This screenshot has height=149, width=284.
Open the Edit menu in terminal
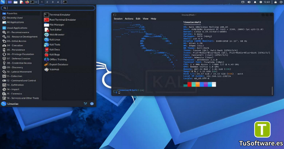point(138,19)
